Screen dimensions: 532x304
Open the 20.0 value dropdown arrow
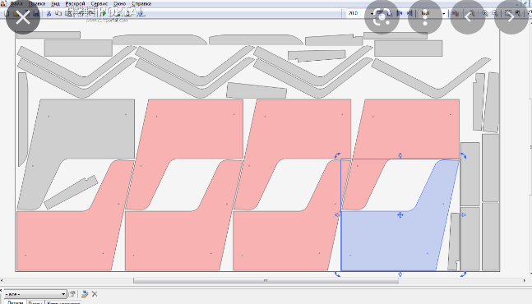tap(372, 13)
